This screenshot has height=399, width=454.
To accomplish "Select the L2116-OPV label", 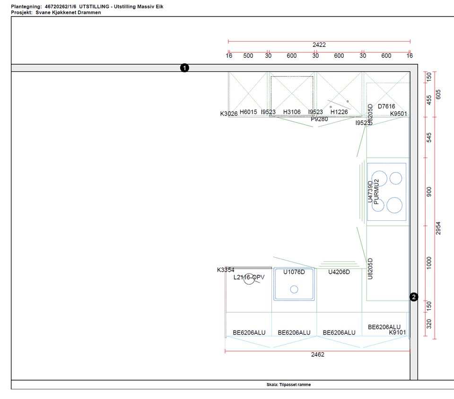I will pos(249,277).
